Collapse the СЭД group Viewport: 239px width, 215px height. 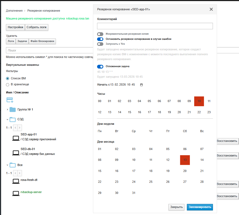7,119
